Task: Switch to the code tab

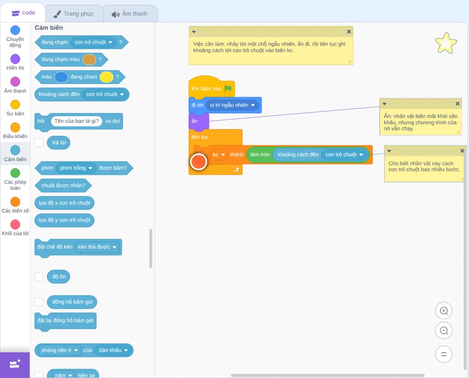Action: tap(23, 13)
